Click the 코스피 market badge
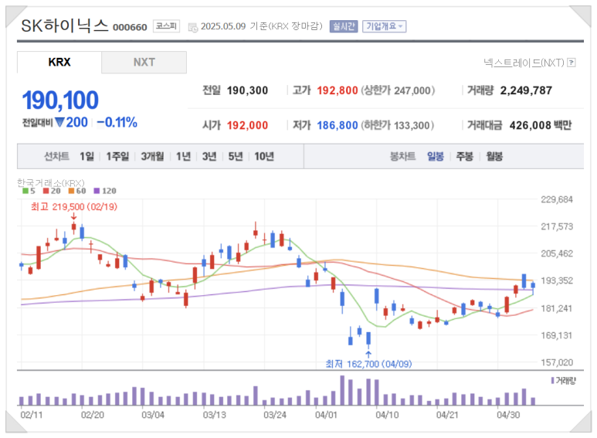 point(166,26)
